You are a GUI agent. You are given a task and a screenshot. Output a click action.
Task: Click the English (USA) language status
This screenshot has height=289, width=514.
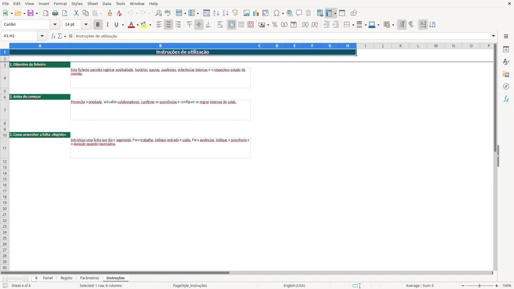[294, 286]
